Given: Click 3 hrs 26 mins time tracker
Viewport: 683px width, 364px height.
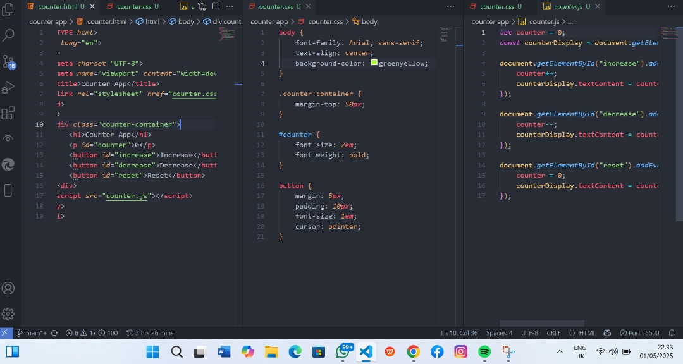Looking at the screenshot, I should coord(151,332).
